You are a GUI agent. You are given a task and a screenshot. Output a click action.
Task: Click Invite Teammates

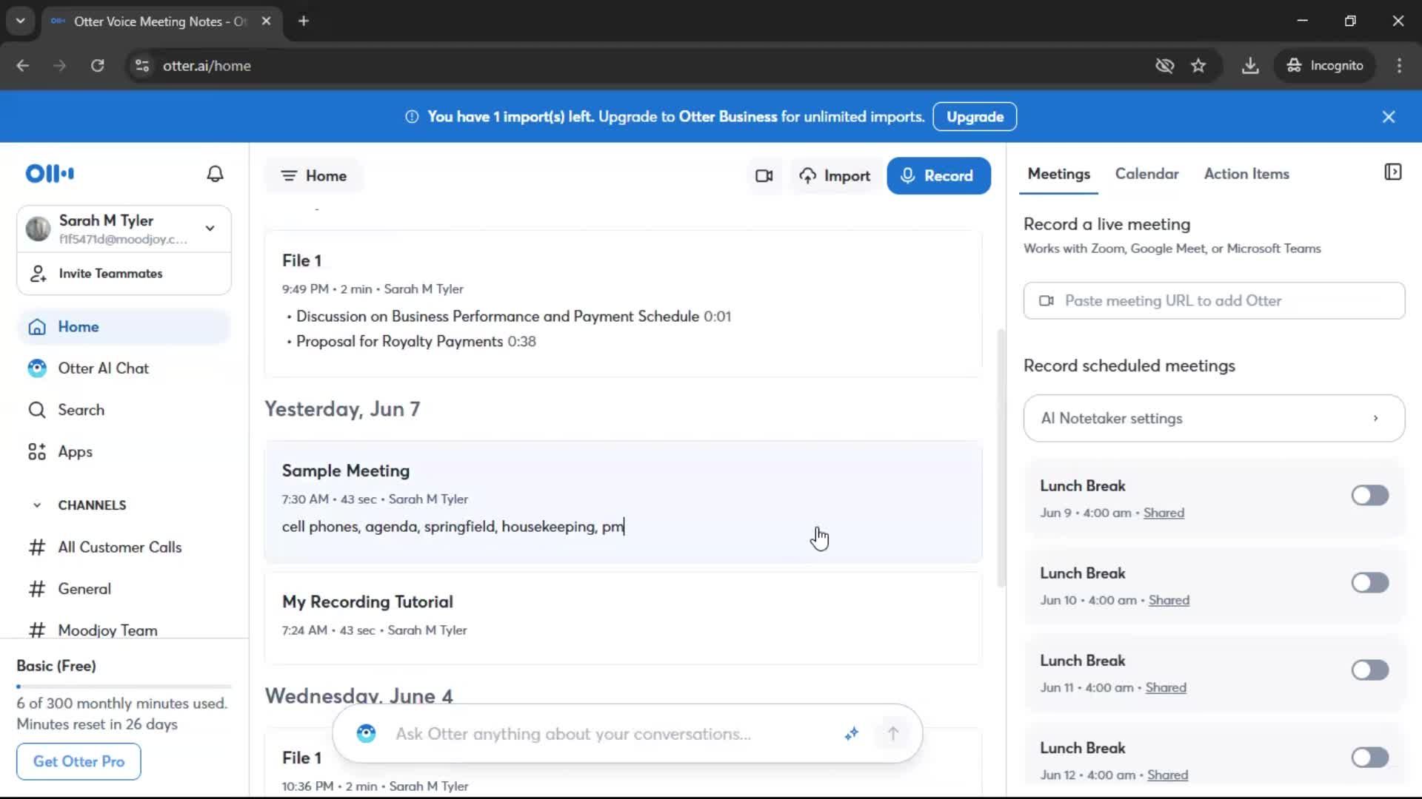click(x=124, y=274)
